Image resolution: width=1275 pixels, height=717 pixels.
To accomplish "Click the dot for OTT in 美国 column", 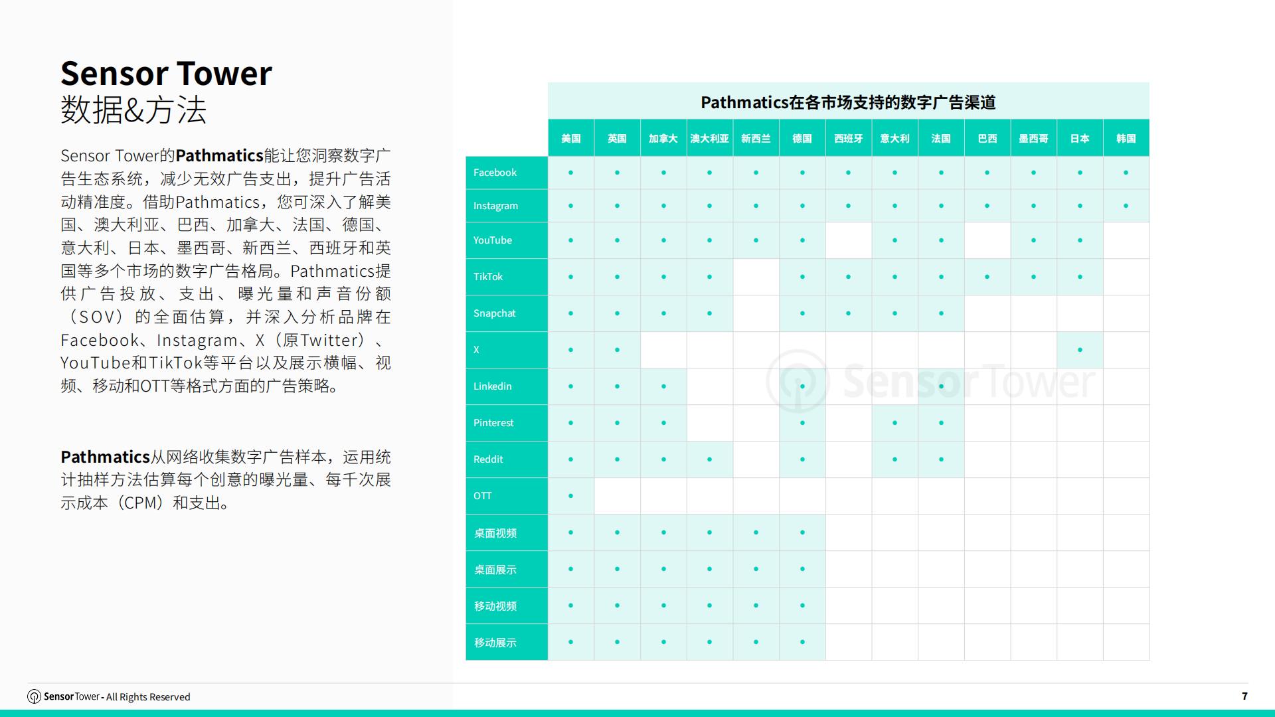I will (x=571, y=496).
